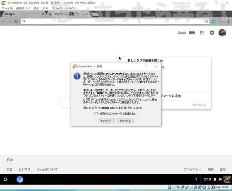Open the Googleについて footer link
The image size is (232, 191).
(x=47, y=169)
